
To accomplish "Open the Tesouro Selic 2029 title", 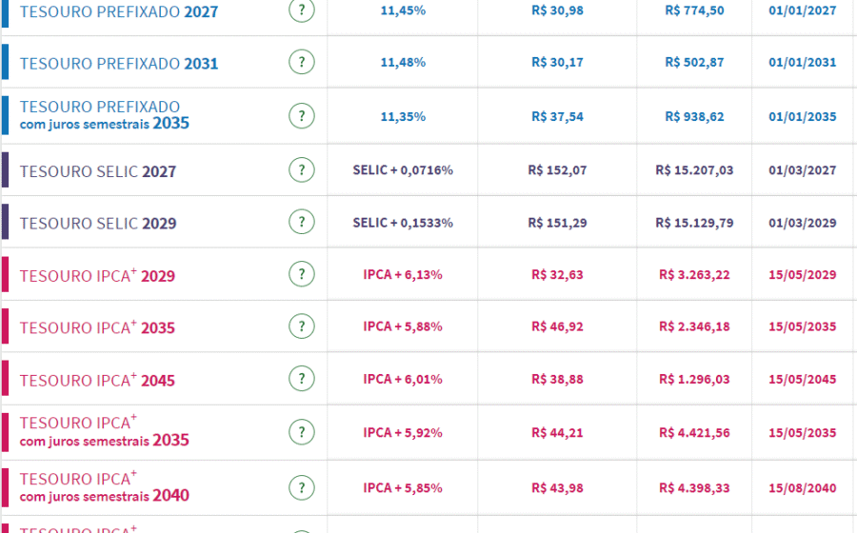I will pos(98,224).
